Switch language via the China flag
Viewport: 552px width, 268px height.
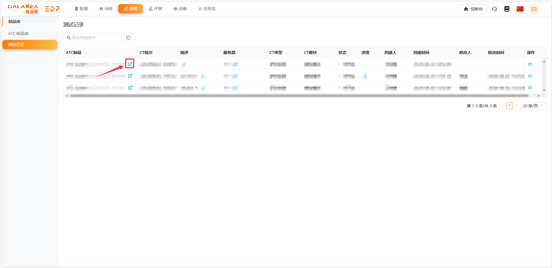(x=520, y=9)
